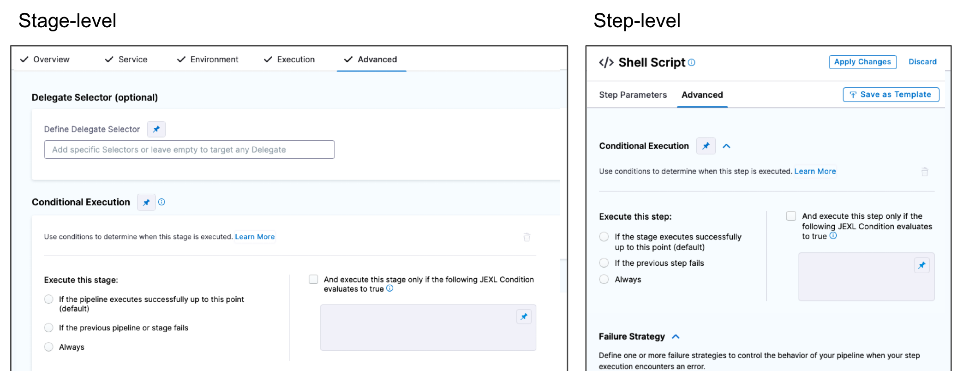Enable stage JEXL condition checkbox
Screen dimensions: 963x371
coord(314,280)
